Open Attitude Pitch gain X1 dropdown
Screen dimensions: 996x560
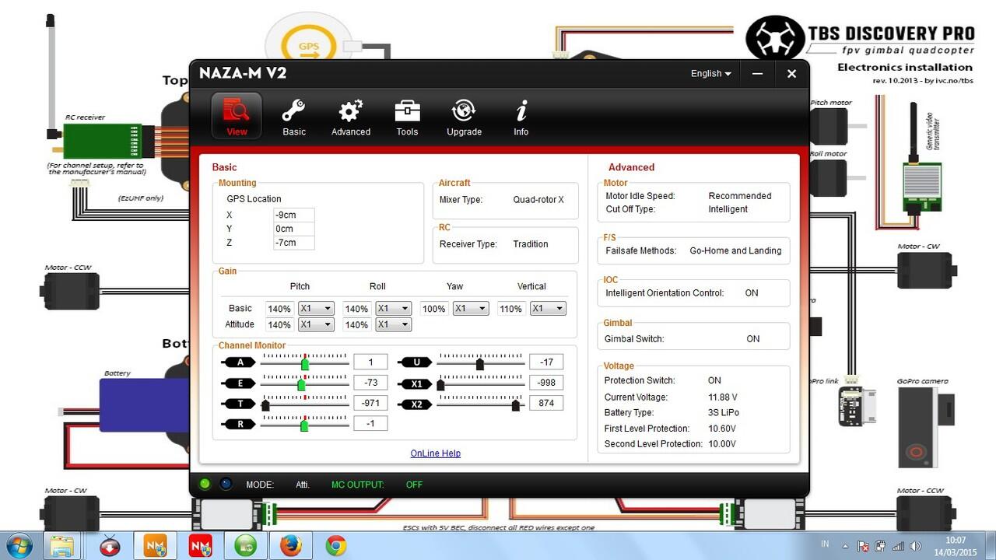315,324
